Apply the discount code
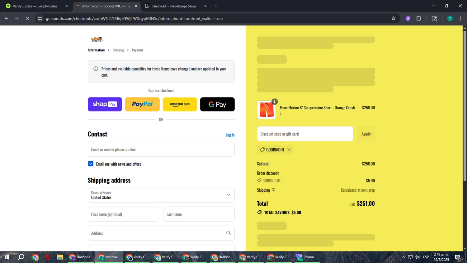The image size is (467, 263). point(366,134)
